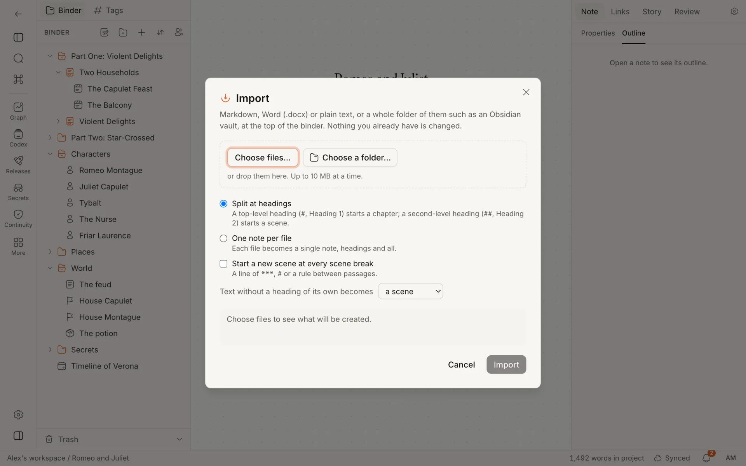Go back using the left arrow icon
Viewport: 746px width, 466px height.
point(18,14)
